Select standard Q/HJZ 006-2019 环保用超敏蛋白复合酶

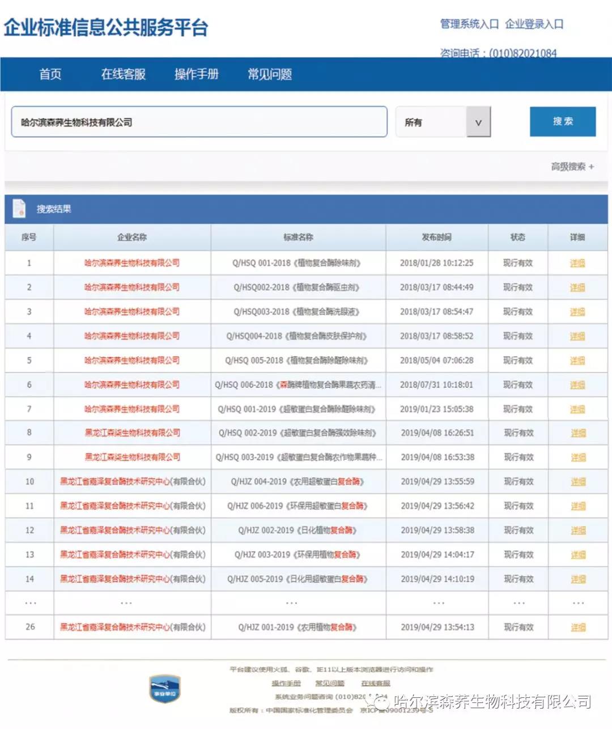point(297,506)
